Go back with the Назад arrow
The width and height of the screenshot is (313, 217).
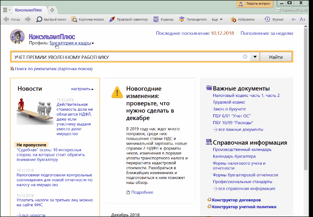tap(12, 19)
